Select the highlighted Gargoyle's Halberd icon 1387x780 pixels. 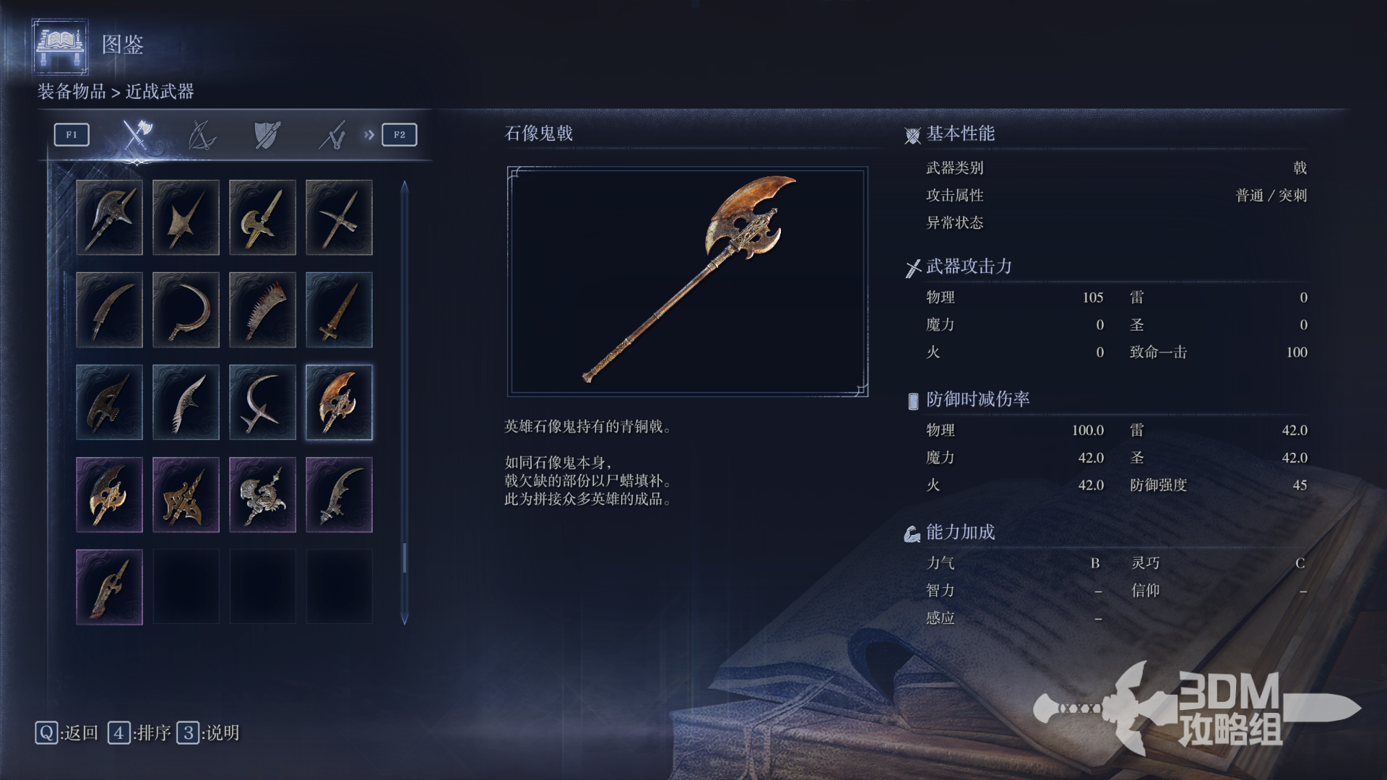[x=339, y=402]
